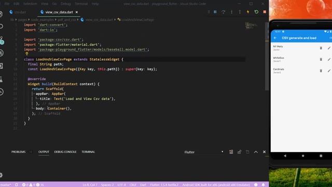
Task: Maximize the bottom panel with chevron
Action: pos(256,152)
